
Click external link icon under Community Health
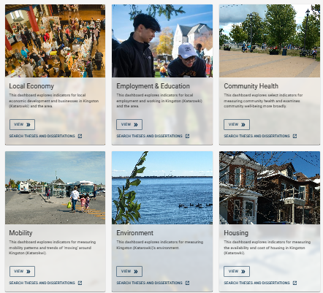pos(294,136)
